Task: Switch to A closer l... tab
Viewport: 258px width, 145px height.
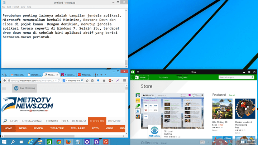Action: point(68,75)
